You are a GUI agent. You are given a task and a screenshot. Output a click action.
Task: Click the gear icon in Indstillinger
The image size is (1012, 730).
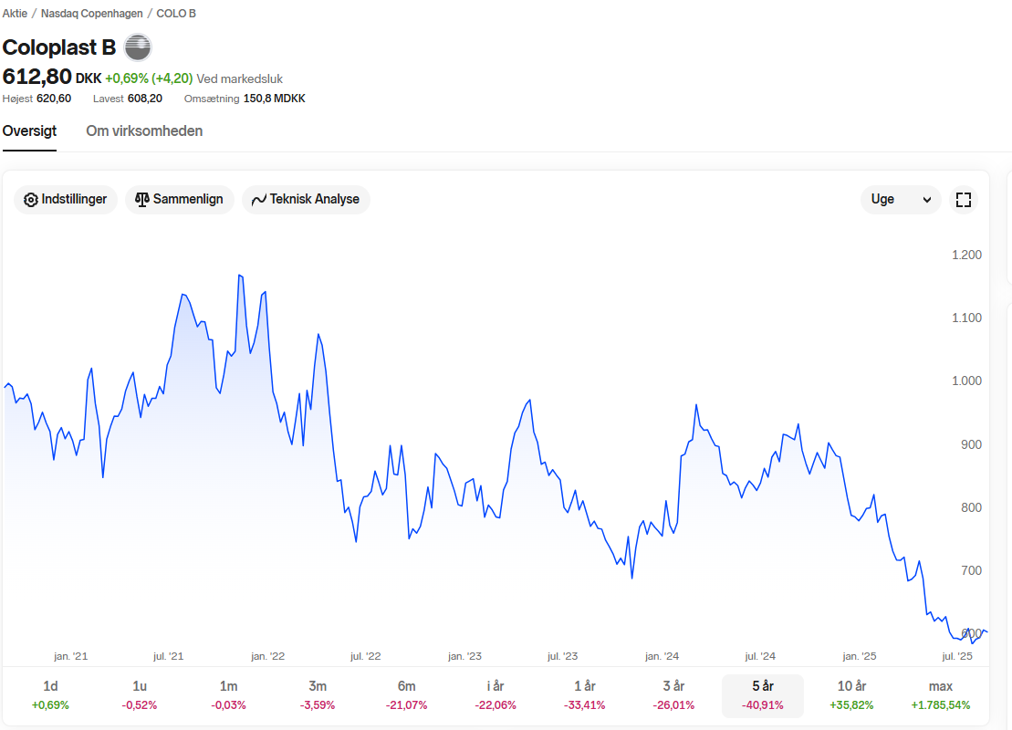coord(30,200)
